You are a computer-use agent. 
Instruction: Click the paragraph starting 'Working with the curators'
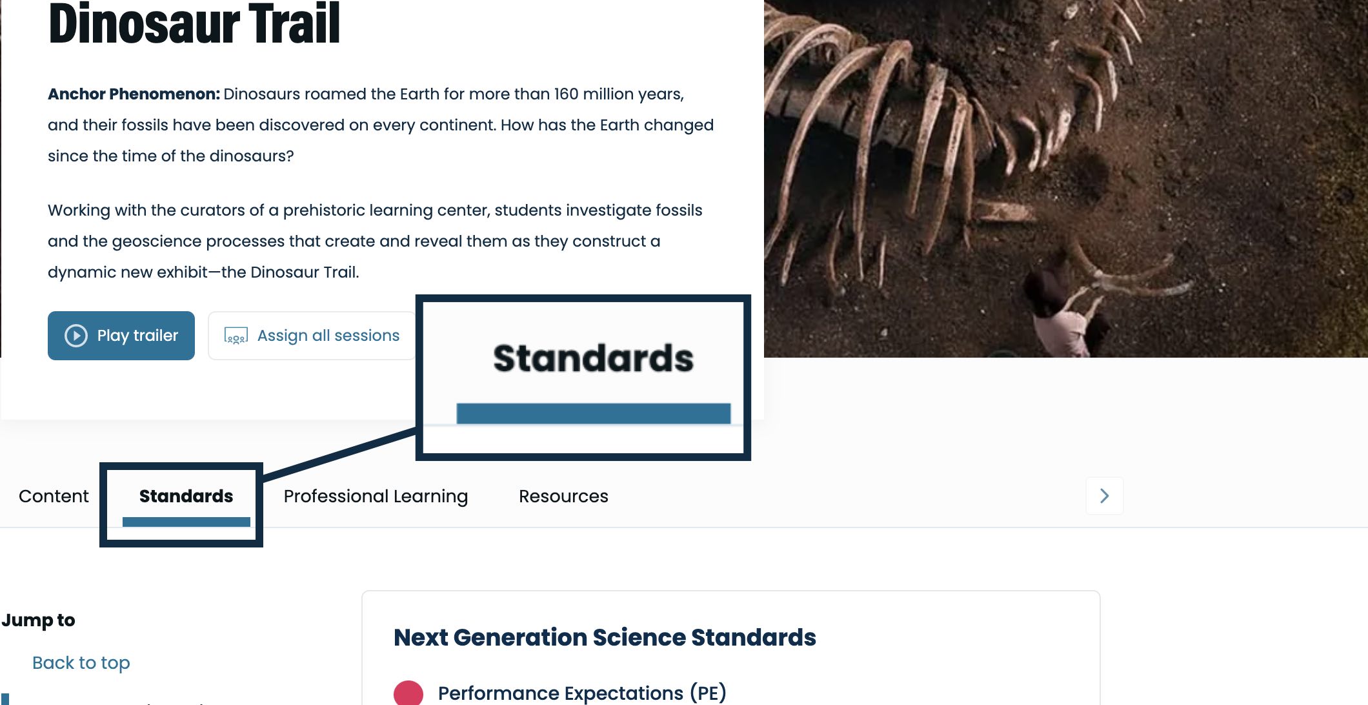pos(374,241)
